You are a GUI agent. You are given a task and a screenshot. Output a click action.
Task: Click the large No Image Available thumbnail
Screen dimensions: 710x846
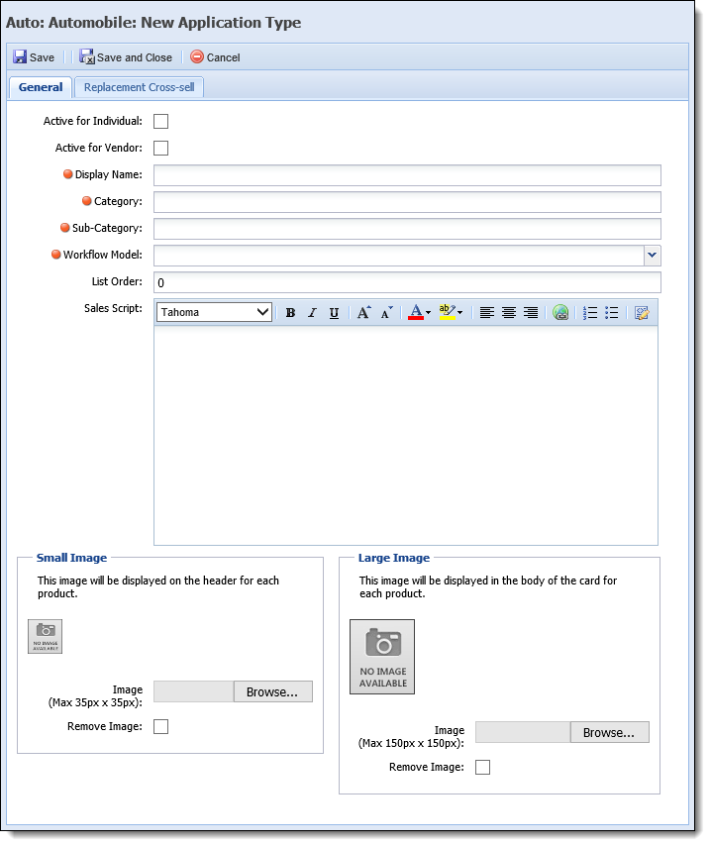click(382, 657)
